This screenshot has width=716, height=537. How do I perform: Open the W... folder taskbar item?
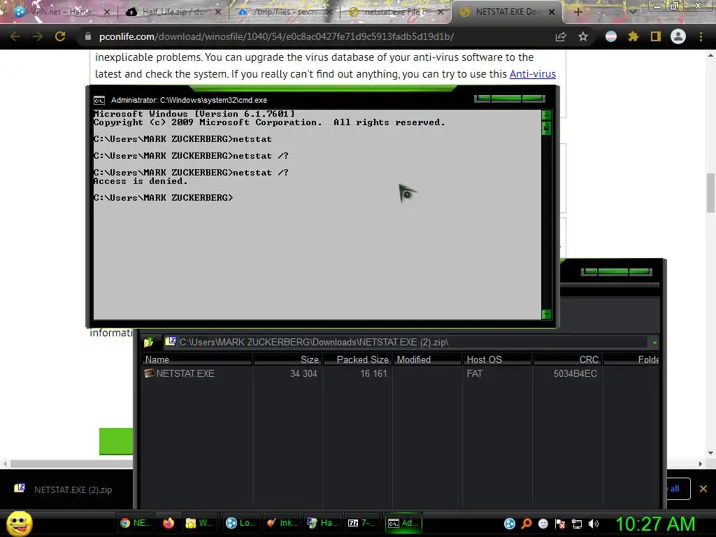[x=199, y=523]
